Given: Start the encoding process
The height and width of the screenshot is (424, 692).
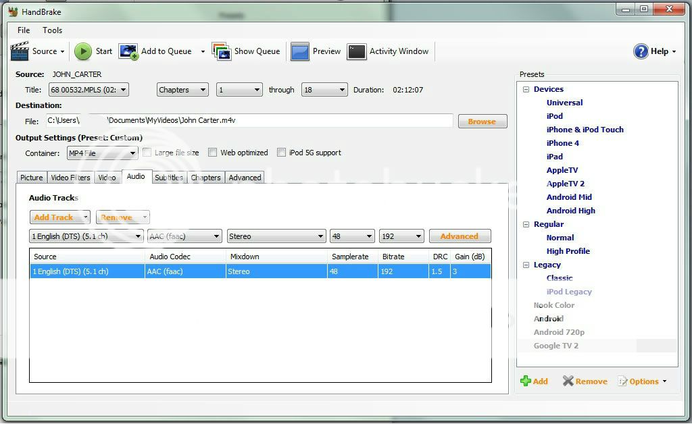Looking at the screenshot, I should coord(93,51).
